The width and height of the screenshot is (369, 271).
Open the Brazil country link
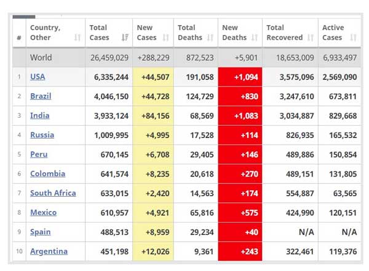(41, 96)
